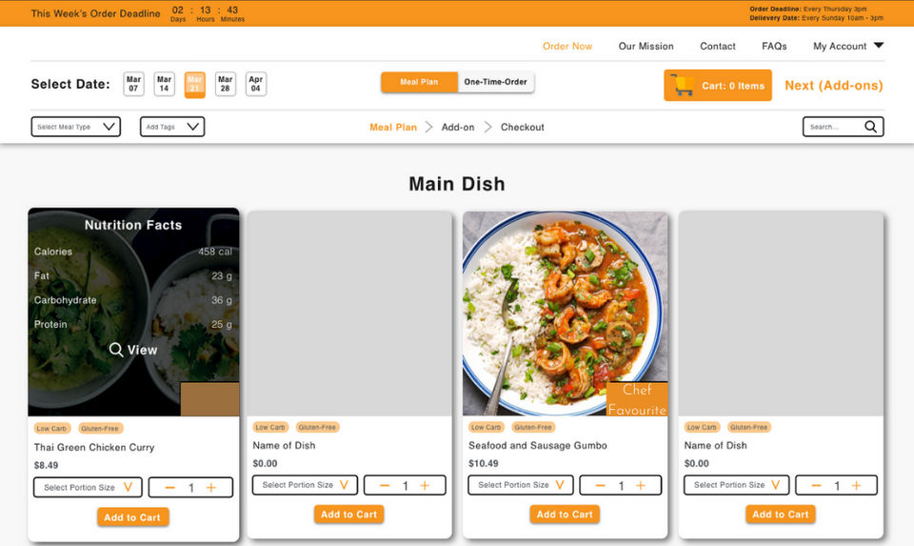Click the Thai Green Chicken Curry dish name
914x546 pixels.
pos(94,448)
